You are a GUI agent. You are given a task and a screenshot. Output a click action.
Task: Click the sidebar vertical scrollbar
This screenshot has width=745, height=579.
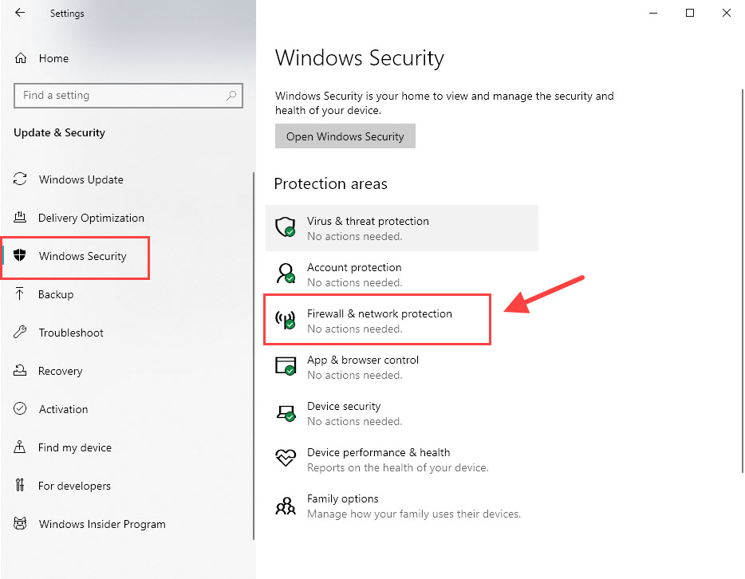[254, 356]
